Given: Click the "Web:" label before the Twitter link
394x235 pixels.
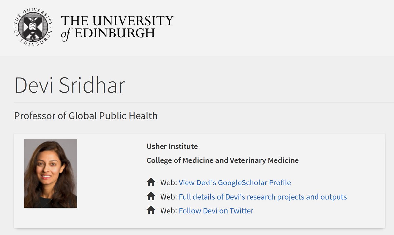Looking at the screenshot, I should (x=168, y=211).
